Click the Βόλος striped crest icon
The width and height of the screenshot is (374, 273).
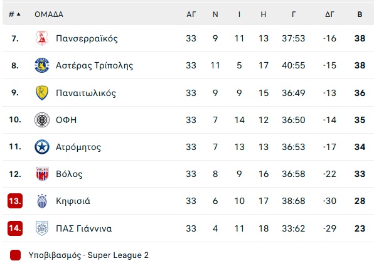[42, 174]
